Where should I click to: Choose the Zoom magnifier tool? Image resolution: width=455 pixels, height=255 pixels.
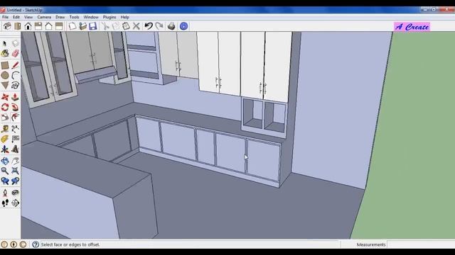point(5,171)
